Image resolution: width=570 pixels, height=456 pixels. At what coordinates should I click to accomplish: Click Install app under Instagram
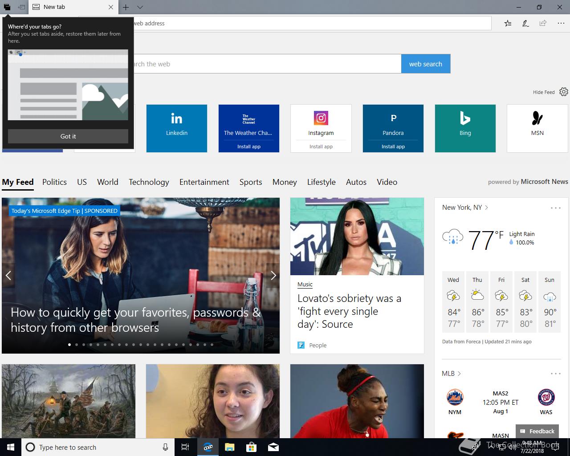pyautogui.click(x=321, y=147)
